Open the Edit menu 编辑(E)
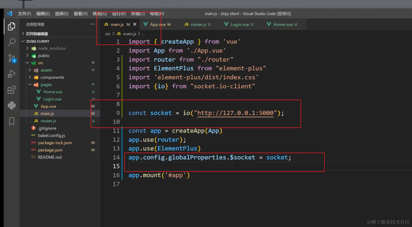The image size is (412, 227). (x=43, y=14)
